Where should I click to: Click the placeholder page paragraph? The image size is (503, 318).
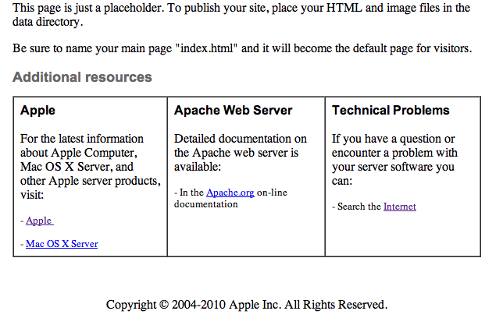coord(241,15)
